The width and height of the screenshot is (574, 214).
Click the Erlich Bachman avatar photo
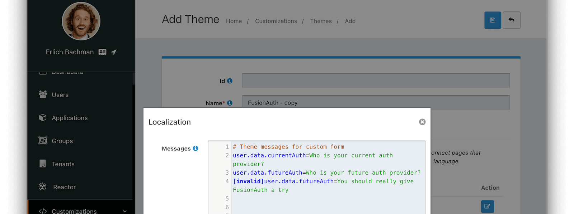[x=81, y=21]
